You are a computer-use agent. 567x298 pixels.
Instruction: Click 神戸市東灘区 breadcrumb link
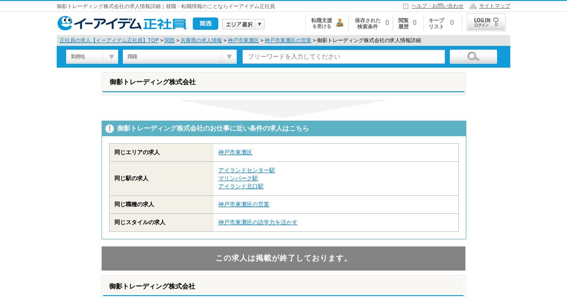coord(243,41)
